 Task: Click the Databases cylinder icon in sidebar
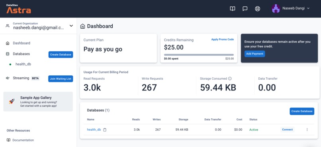click(x=8, y=54)
